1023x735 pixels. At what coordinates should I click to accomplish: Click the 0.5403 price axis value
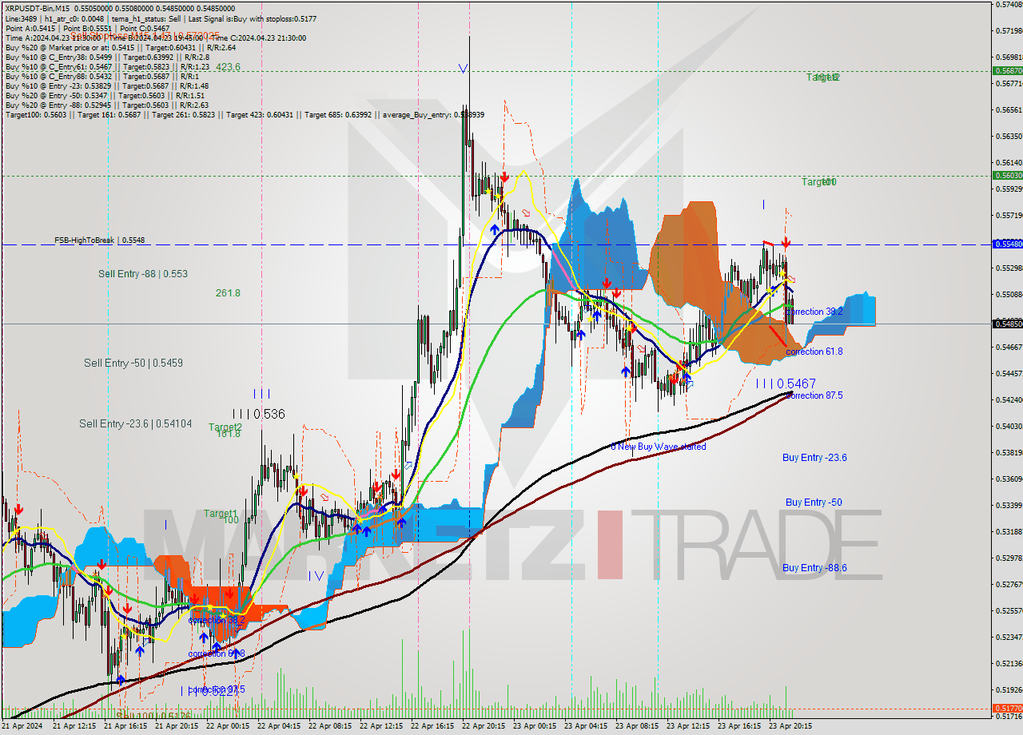click(x=1008, y=426)
